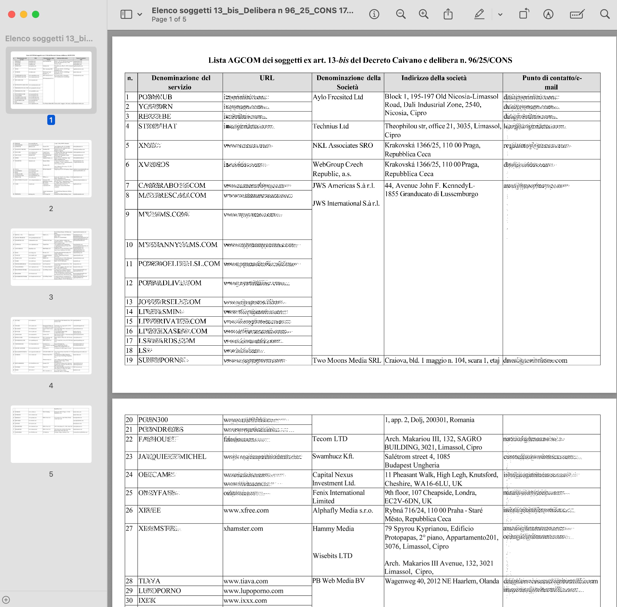Open the sidebar view options chevron

click(140, 14)
